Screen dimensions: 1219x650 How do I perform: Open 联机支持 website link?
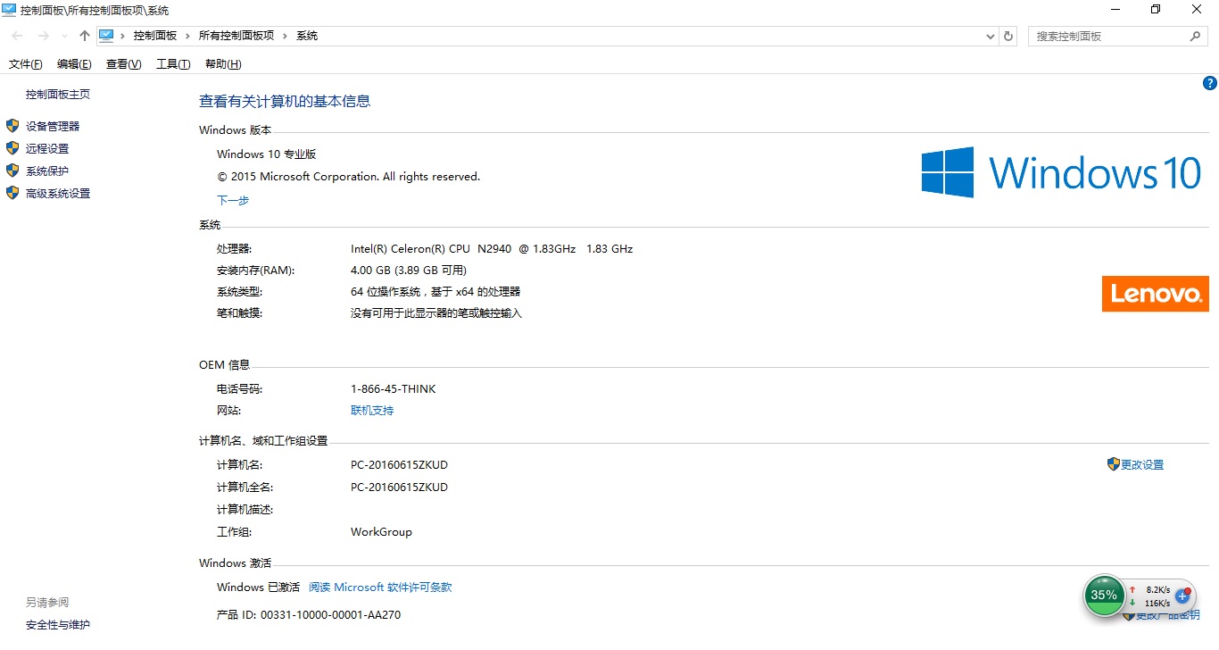(372, 411)
